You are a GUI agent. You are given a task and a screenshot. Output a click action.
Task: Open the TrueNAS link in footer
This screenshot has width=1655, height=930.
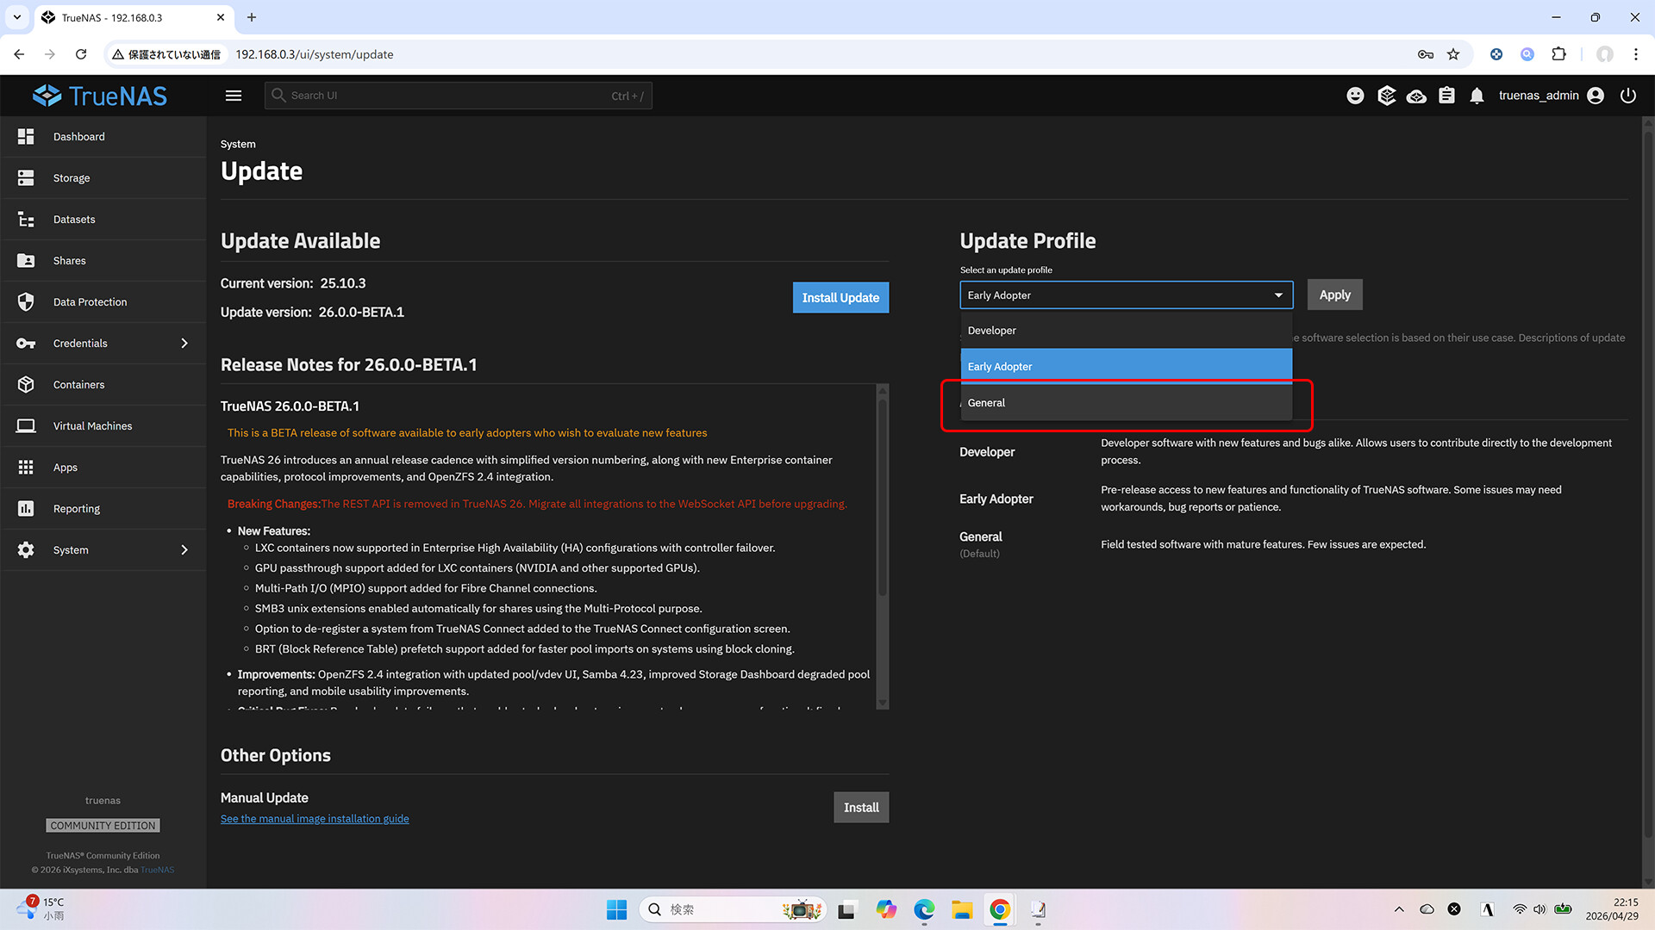coord(157,870)
